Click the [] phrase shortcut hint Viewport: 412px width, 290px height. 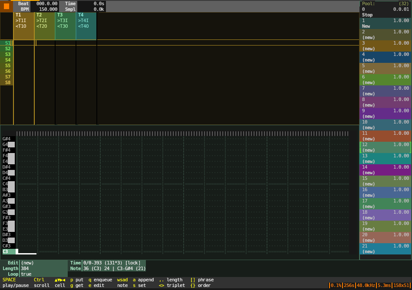(x=202, y=280)
